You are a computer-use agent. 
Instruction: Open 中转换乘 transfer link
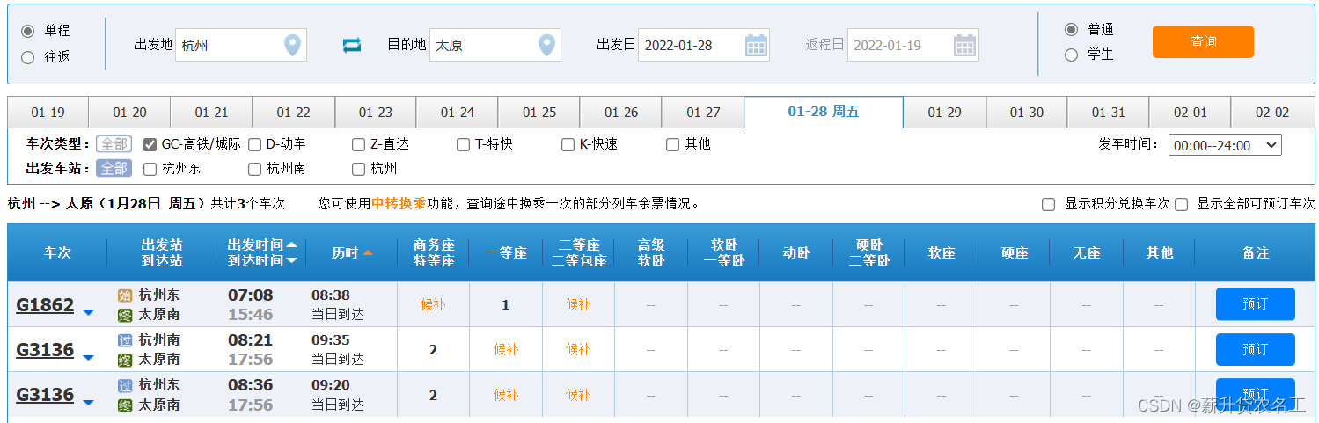tap(399, 203)
